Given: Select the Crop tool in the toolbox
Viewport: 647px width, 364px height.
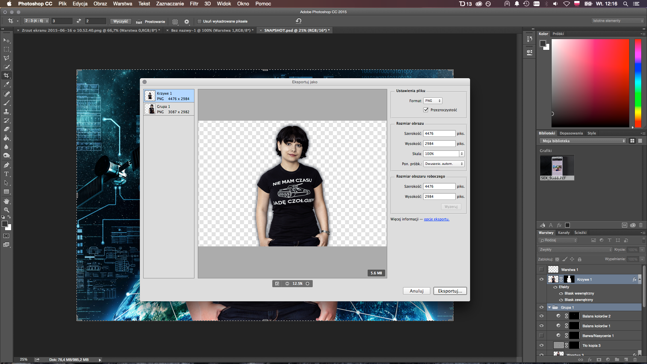Looking at the screenshot, I should coord(6,75).
